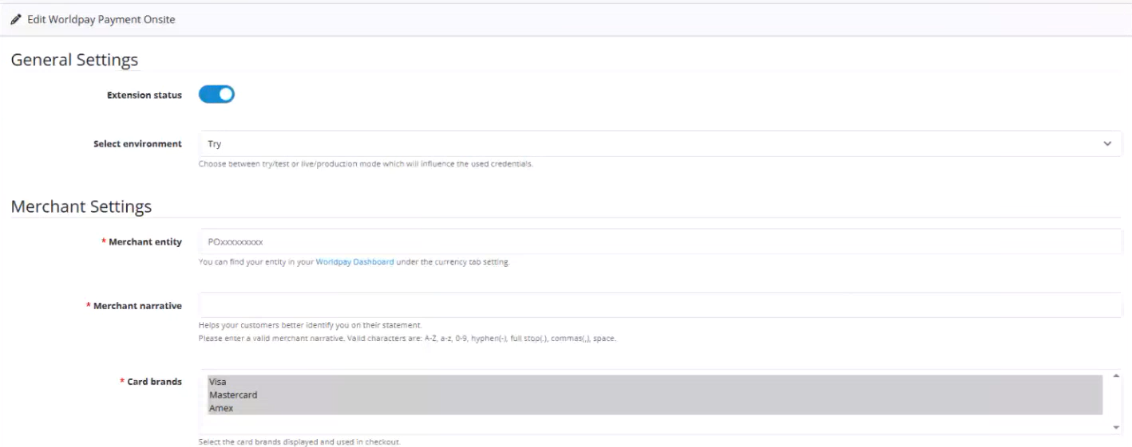Click the Card brands scroll up arrow
The image size is (1132, 447).
(1116, 376)
